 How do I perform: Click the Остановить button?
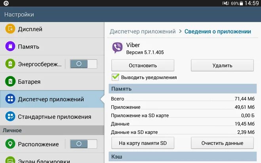click(143, 65)
